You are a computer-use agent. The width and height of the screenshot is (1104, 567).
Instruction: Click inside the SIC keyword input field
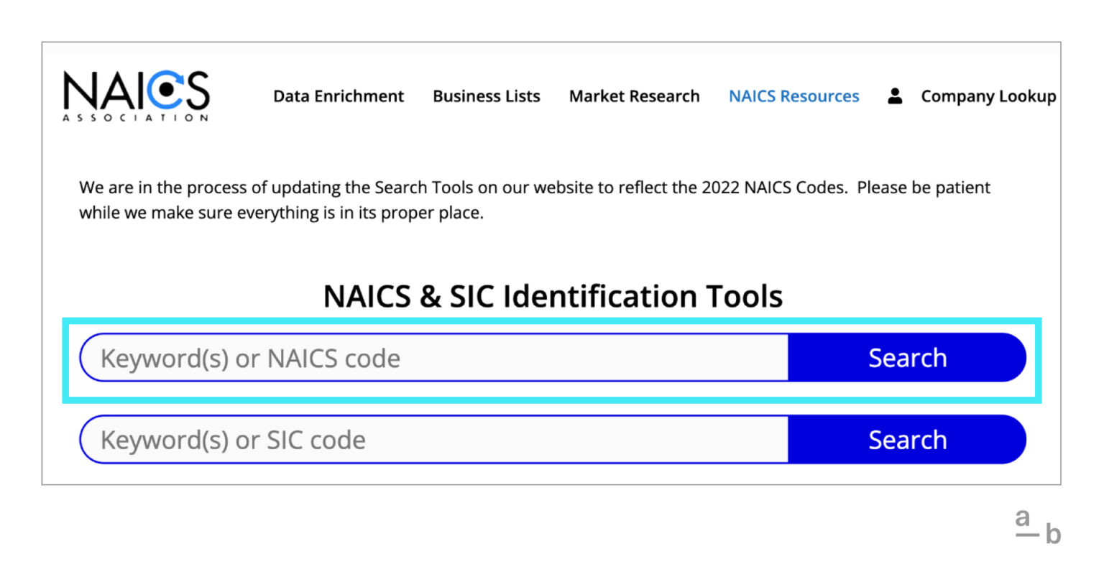point(431,439)
